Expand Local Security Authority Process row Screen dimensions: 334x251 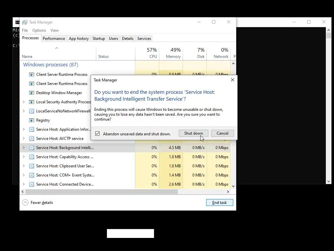[23, 102]
